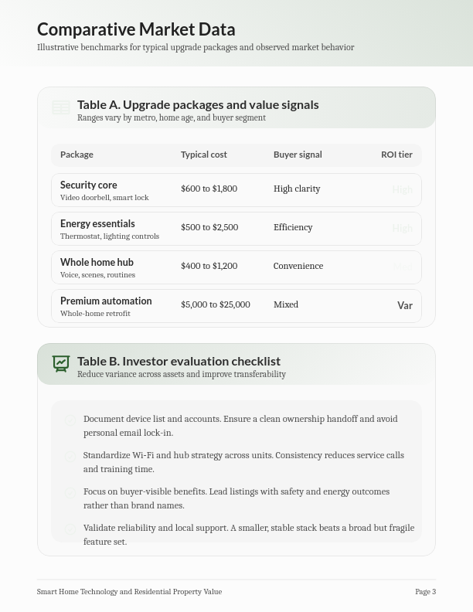The image size is (473, 612).
Task: Click the check icon beside 'Standardize Wi-Fi'
Action: (70, 457)
